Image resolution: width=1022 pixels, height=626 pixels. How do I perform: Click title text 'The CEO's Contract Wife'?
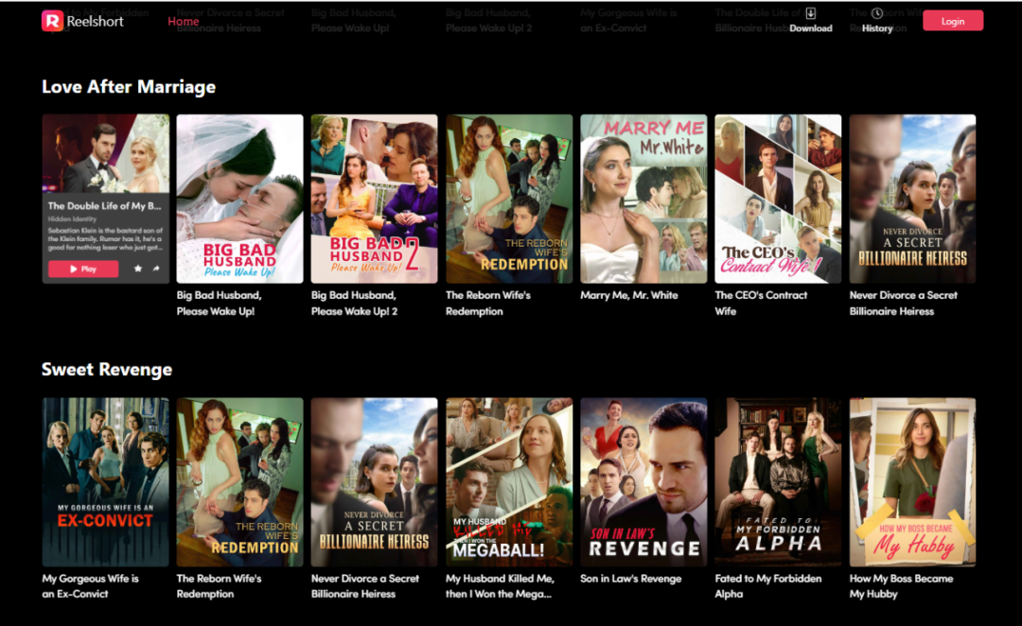tap(761, 303)
